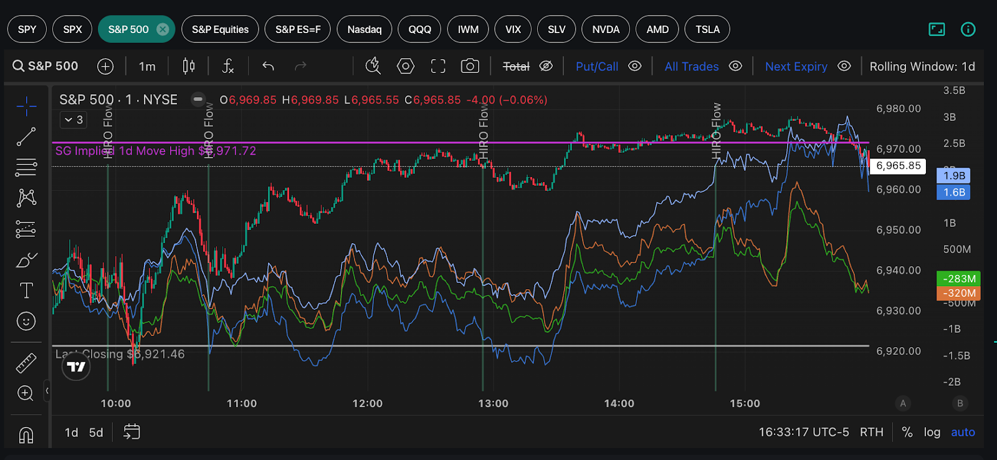
Task: Remove the active S&P 500 tab with X
Action: pos(163,29)
